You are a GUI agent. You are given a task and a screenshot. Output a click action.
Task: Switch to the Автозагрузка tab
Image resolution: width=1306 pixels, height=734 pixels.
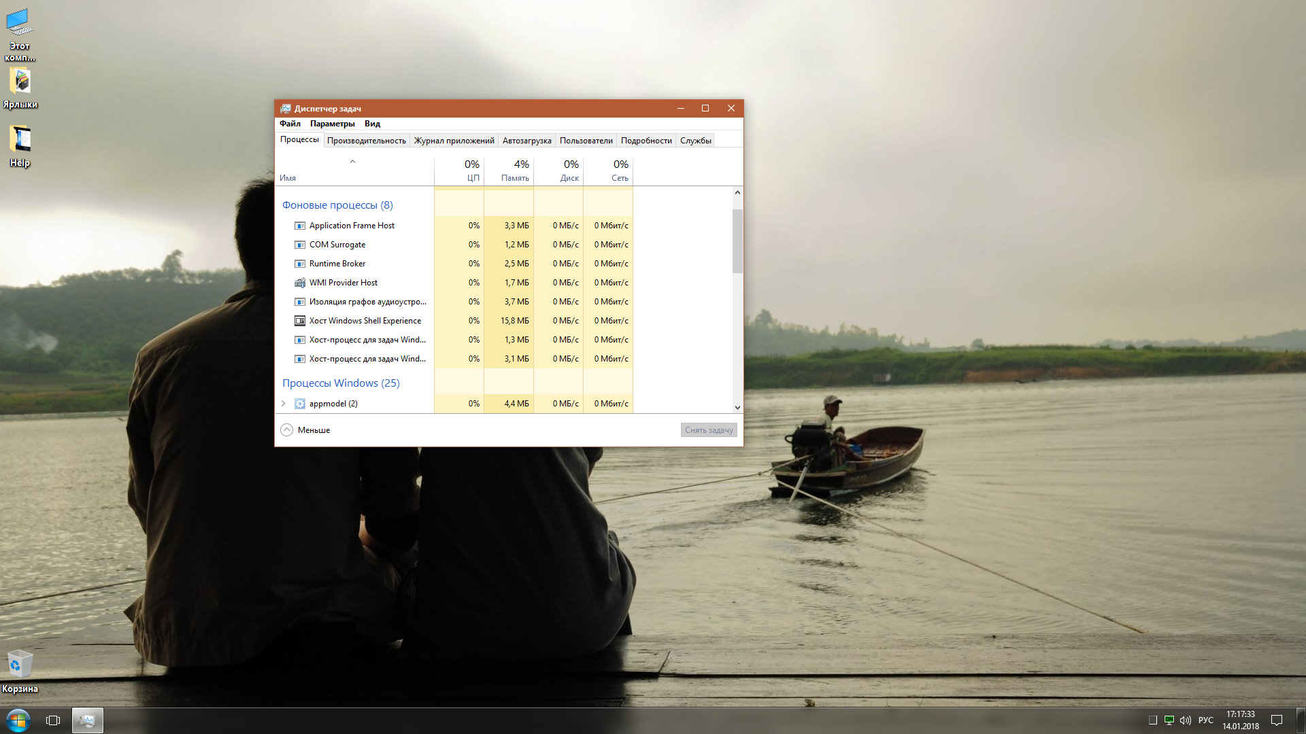point(526,141)
